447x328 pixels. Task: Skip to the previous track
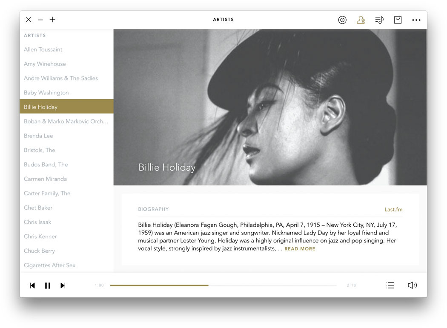click(x=32, y=285)
